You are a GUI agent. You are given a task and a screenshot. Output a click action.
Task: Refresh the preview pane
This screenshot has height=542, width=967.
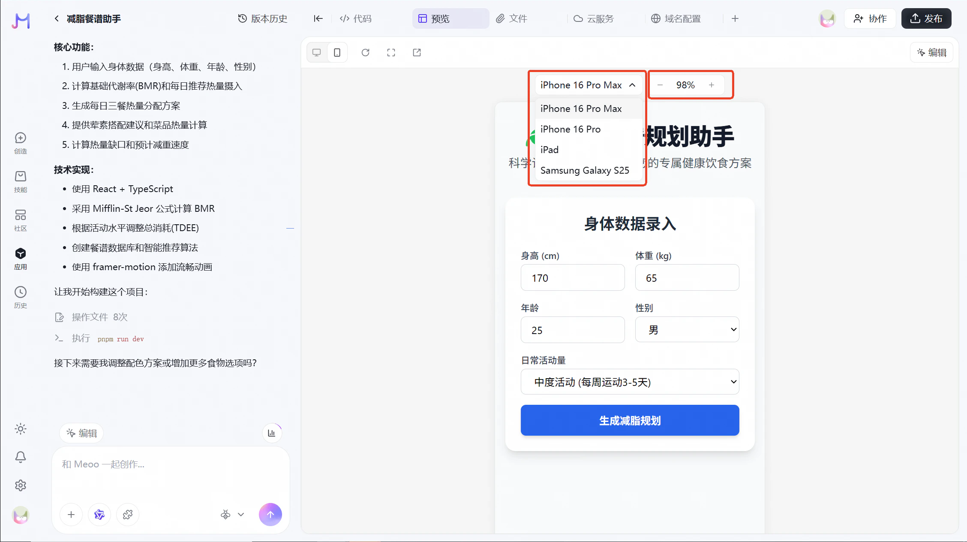pos(365,52)
